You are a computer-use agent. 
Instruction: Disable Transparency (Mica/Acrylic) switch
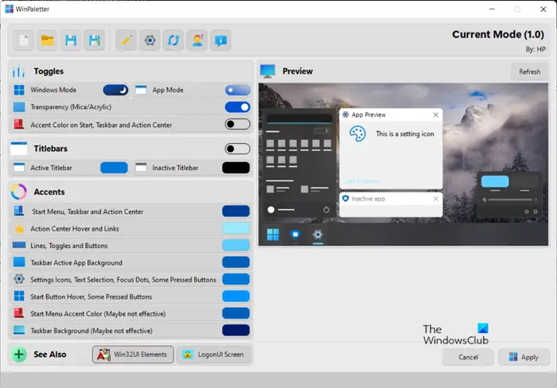click(x=237, y=107)
